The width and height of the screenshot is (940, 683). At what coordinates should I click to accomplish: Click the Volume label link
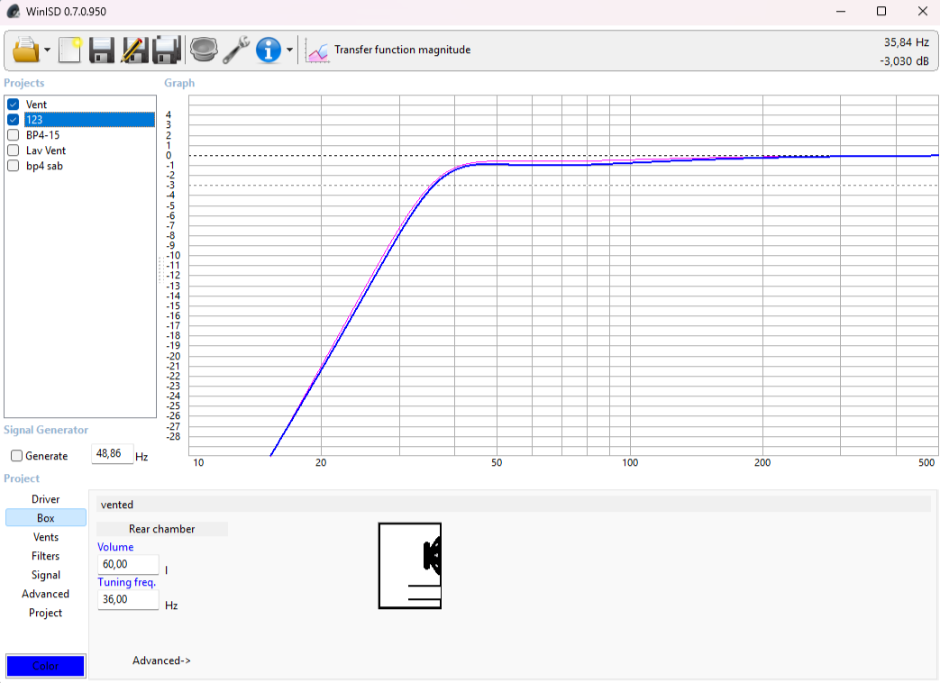point(115,547)
